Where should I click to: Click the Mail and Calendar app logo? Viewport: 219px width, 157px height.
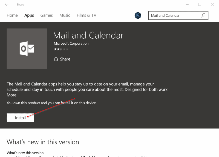27,48
